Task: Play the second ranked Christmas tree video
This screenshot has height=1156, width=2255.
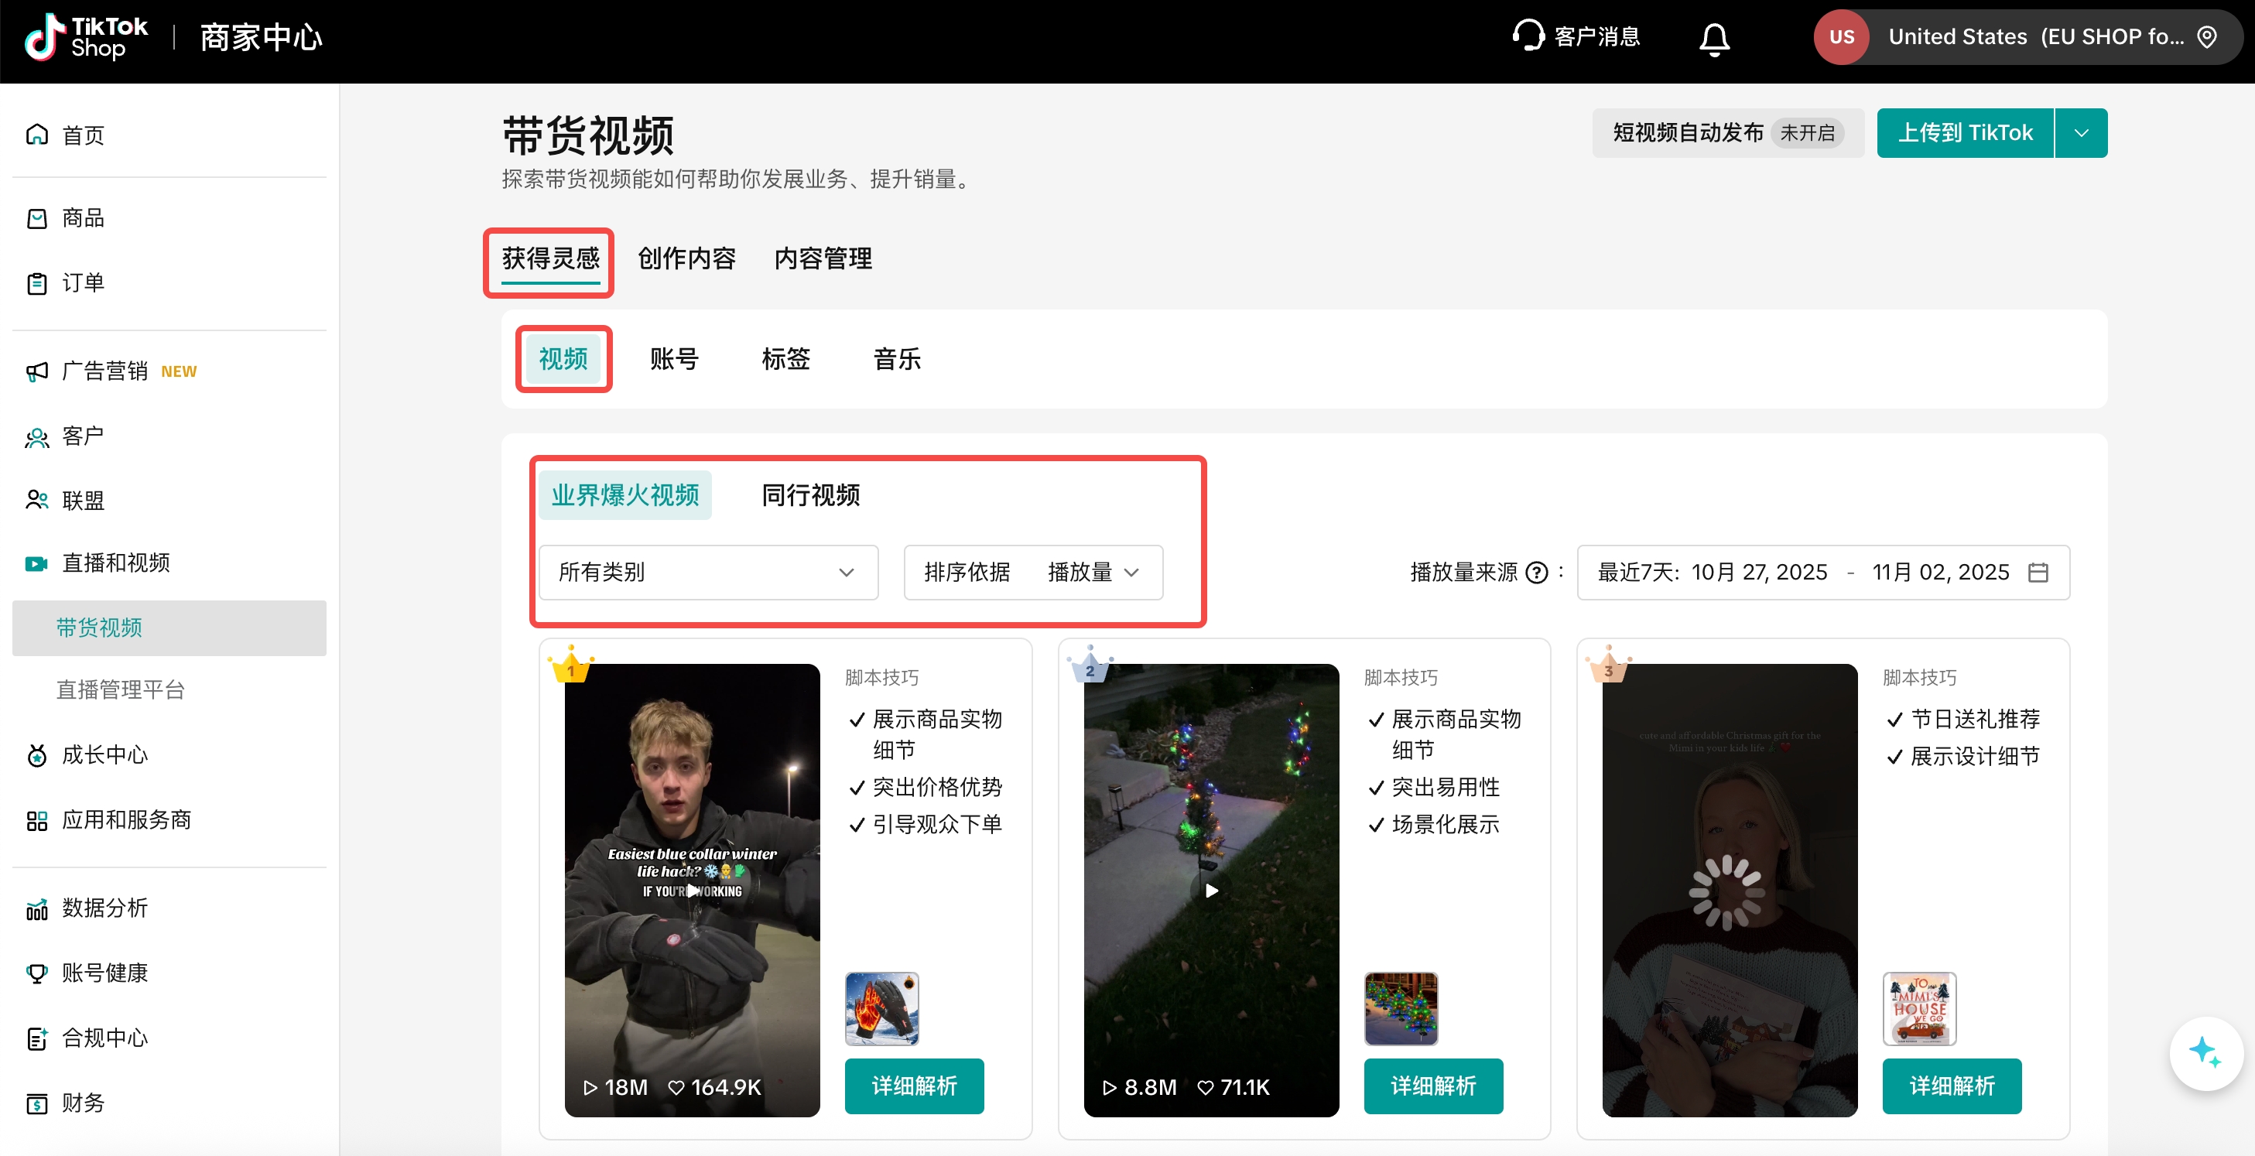Action: (x=1210, y=890)
